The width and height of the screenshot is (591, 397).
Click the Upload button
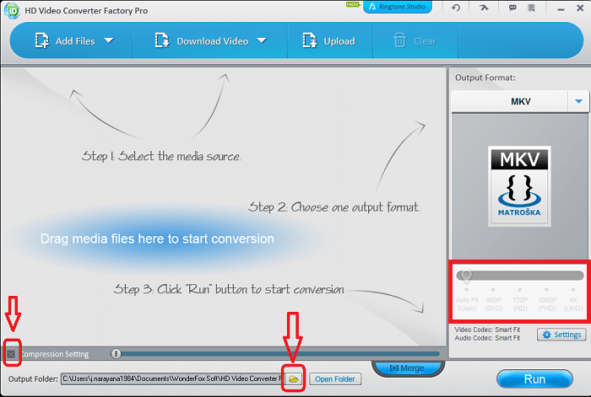[329, 40]
